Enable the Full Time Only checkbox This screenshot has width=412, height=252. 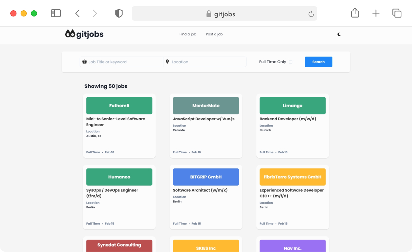point(290,62)
